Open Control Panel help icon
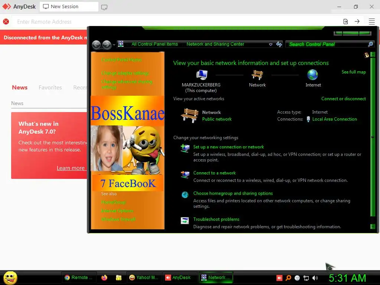This screenshot has height=285, width=380. (366, 55)
